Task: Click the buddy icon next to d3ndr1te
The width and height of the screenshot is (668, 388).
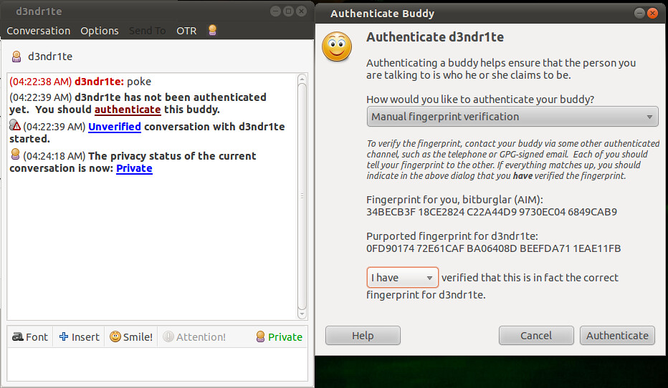Action: (x=16, y=57)
